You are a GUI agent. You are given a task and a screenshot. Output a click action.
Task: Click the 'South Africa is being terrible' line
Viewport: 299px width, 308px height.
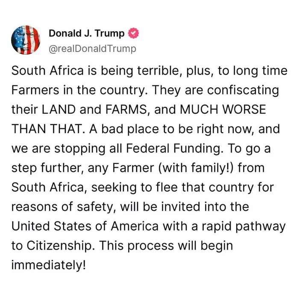(149, 71)
